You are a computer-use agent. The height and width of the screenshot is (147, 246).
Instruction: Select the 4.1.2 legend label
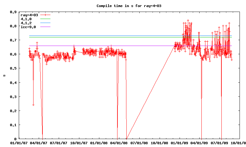coord(26,23)
